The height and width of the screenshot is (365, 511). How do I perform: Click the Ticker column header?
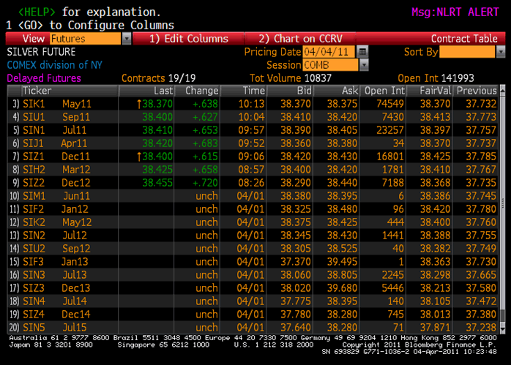coord(37,91)
